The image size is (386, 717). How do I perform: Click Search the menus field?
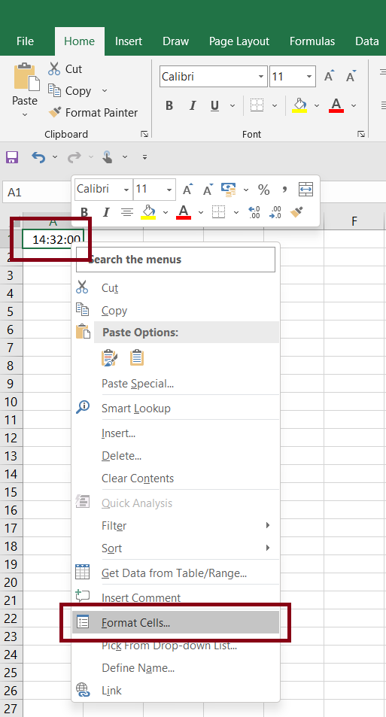pos(175,260)
